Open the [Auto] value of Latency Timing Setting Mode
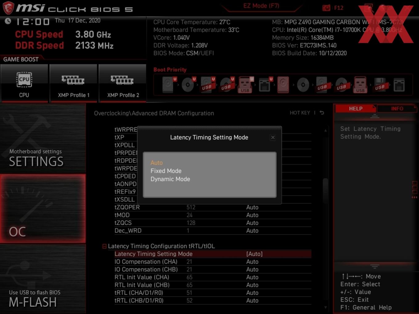This screenshot has width=419, height=314. point(254,254)
